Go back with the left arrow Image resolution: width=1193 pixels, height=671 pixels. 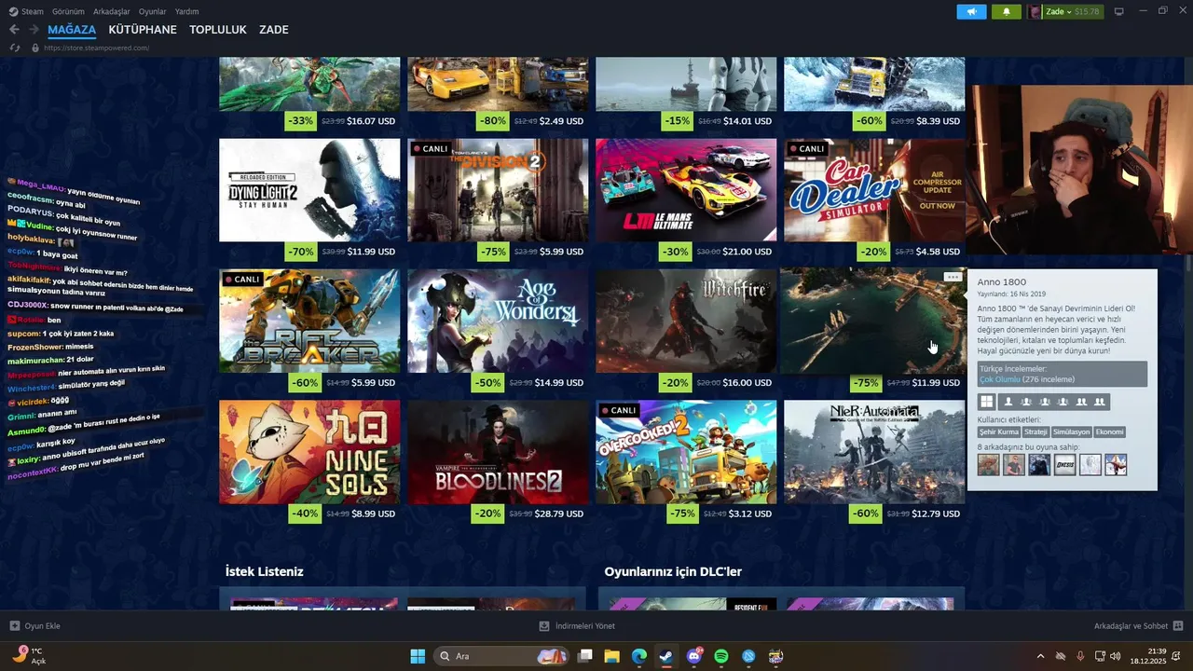14,30
